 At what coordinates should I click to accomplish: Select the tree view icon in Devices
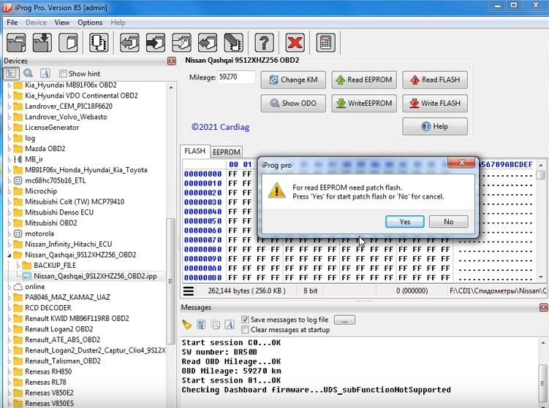11,74
